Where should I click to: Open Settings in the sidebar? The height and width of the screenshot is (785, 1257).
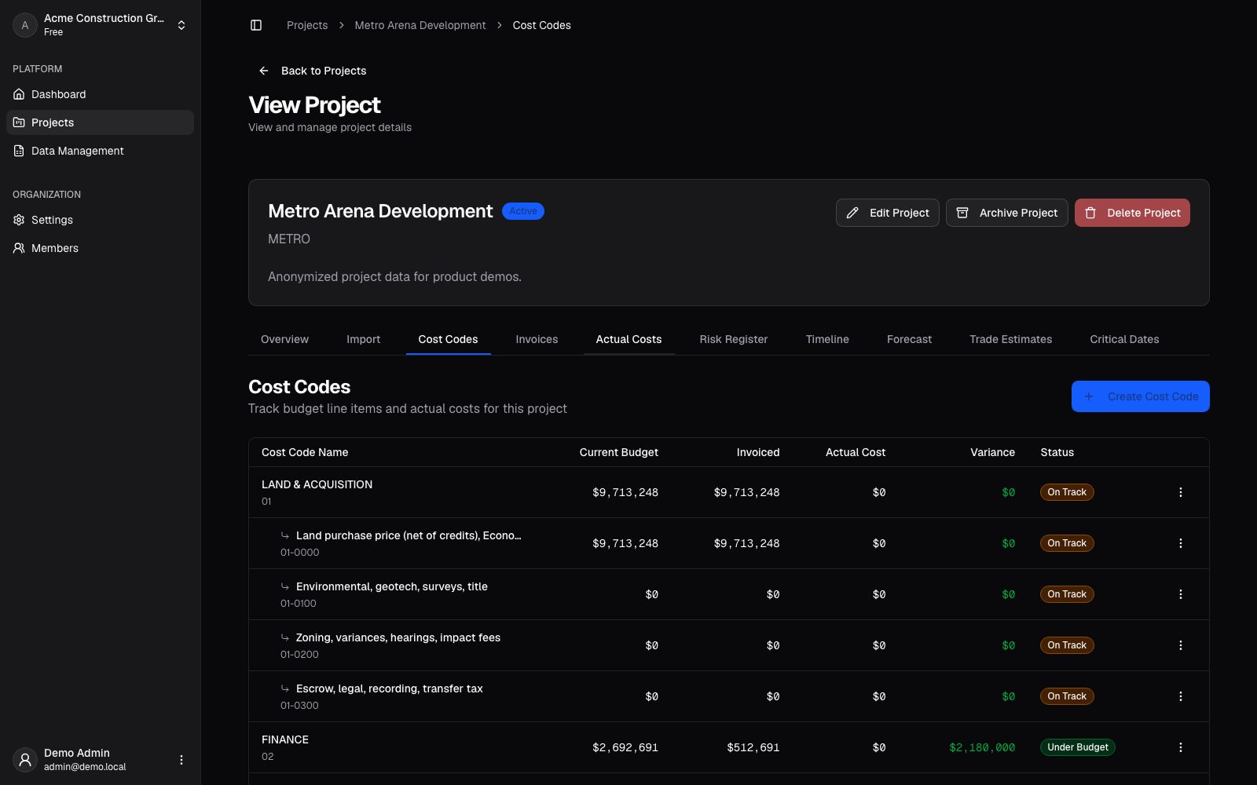[101, 220]
